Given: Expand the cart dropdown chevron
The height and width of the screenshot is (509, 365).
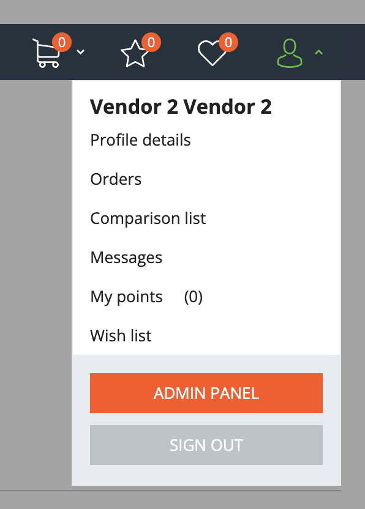Looking at the screenshot, I should pos(80,51).
